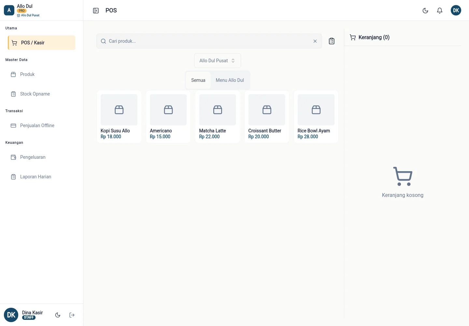Click the Cari produk search field
The height and width of the screenshot is (326, 469).
click(209, 41)
